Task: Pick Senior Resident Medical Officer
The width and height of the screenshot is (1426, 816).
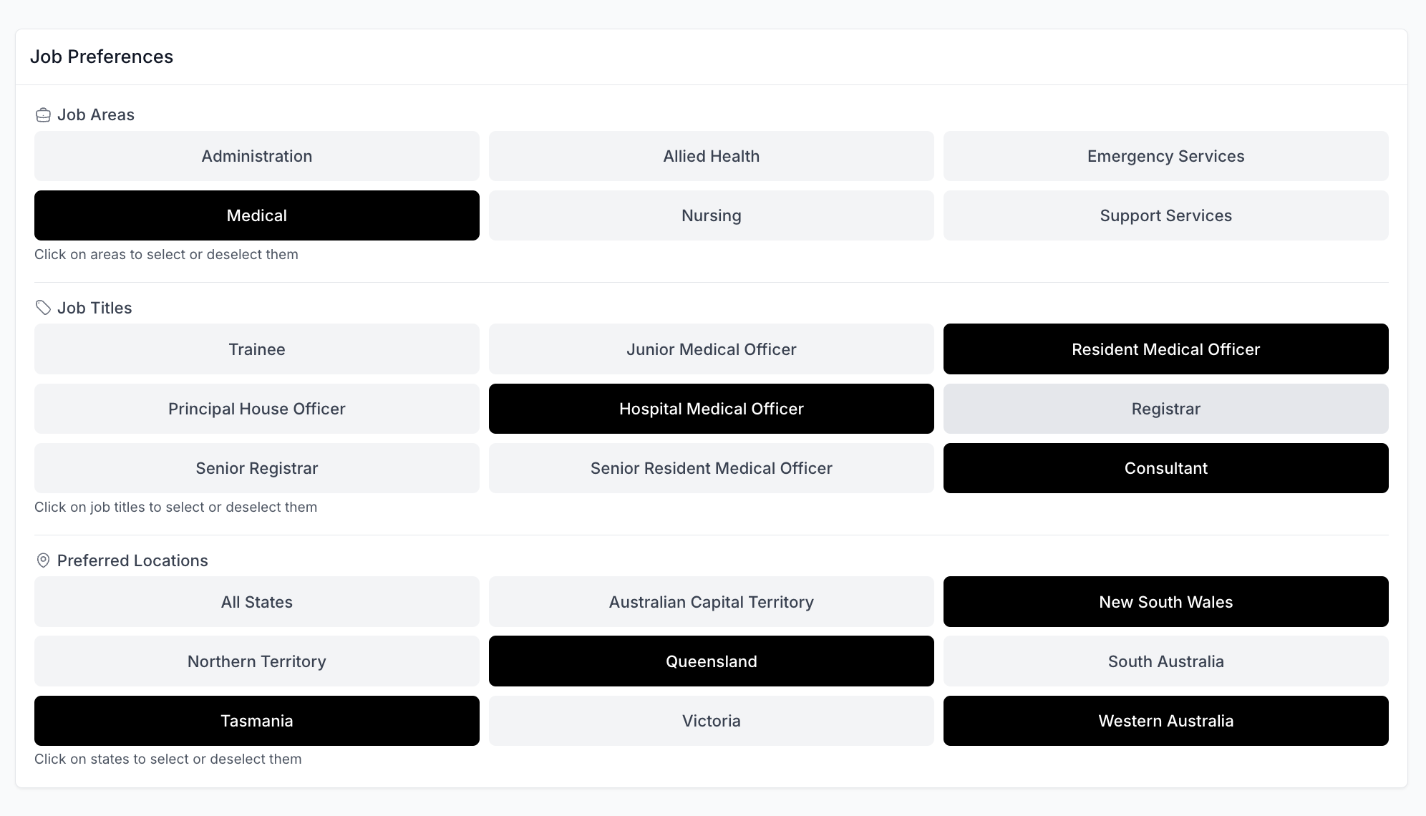Action: click(711, 468)
